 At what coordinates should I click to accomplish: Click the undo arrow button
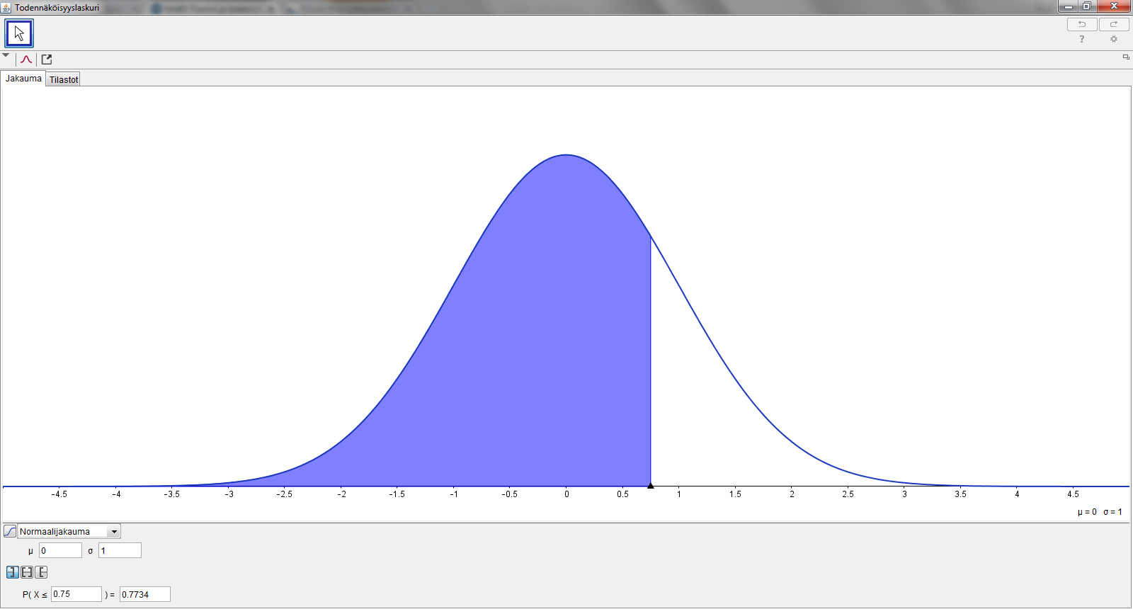coord(1082,24)
